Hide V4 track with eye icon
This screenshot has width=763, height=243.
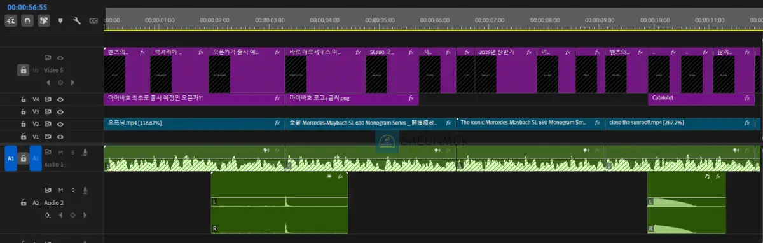point(60,99)
